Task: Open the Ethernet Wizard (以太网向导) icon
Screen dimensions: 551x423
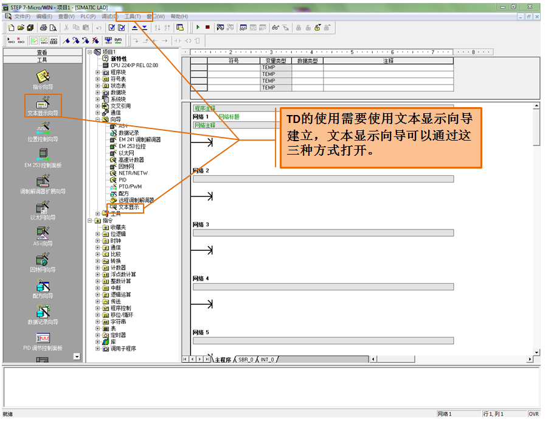Action: [43, 211]
